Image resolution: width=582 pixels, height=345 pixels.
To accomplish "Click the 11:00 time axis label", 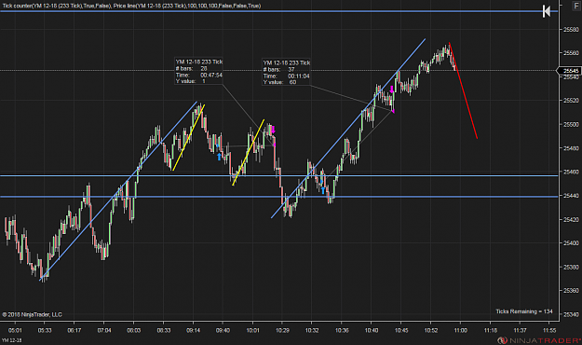I will [461, 330].
